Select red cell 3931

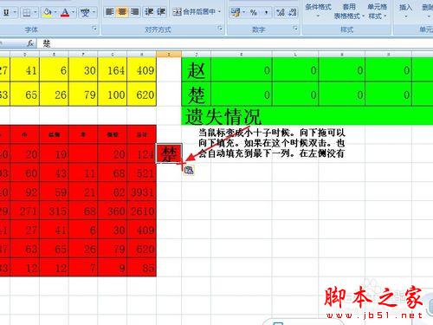pos(142,192)
